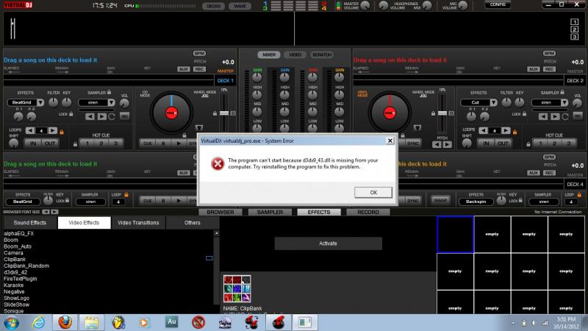
Task: Toggle Deck 2 loop lock icon
Action: tap(515, 132)
